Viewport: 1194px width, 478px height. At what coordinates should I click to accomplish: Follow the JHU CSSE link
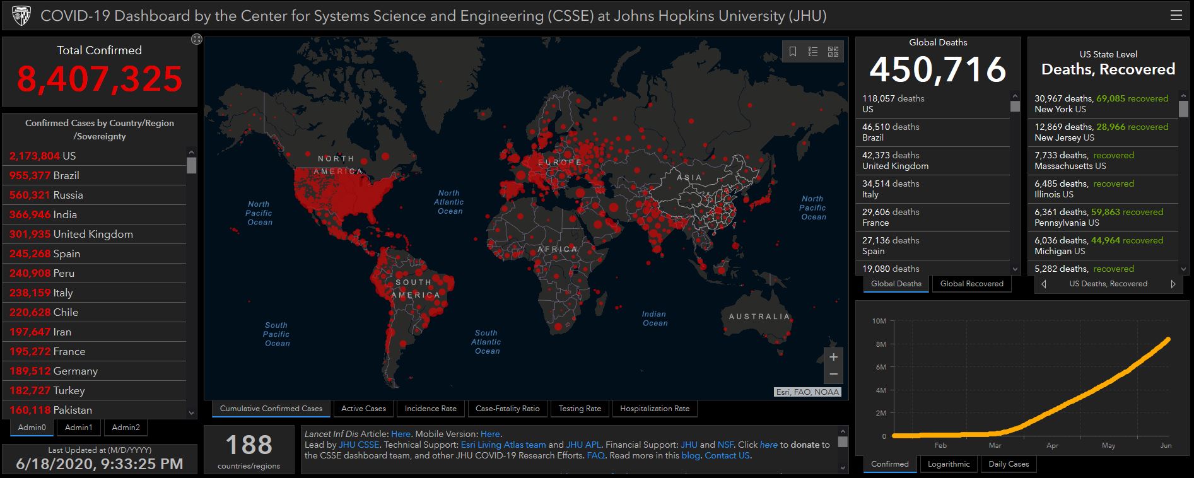tap(359, 445)
